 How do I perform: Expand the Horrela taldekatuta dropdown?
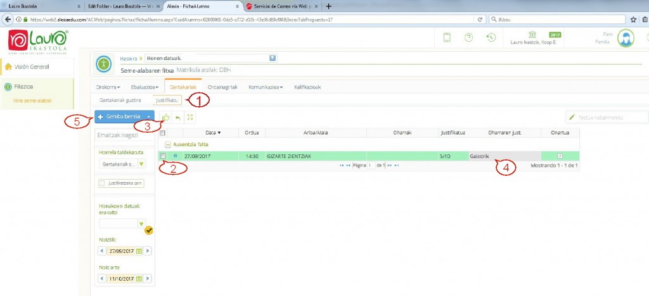coord(141,164)
